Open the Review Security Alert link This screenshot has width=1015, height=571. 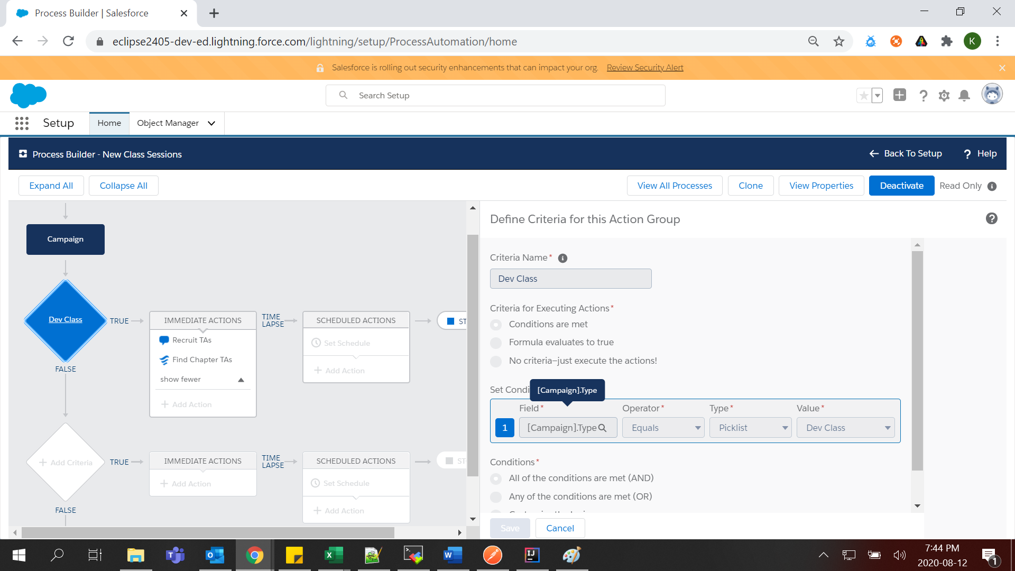pyautogui.click(x=644, y=68)
